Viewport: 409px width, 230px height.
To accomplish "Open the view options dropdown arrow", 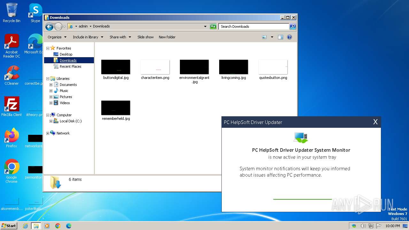I will 272,37.
